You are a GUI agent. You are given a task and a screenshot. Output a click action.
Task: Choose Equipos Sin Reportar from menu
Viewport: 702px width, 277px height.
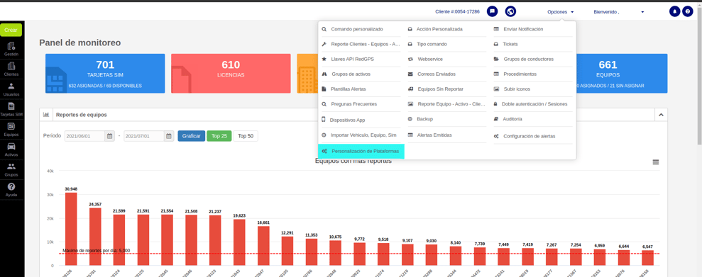[x=440, y=89]
